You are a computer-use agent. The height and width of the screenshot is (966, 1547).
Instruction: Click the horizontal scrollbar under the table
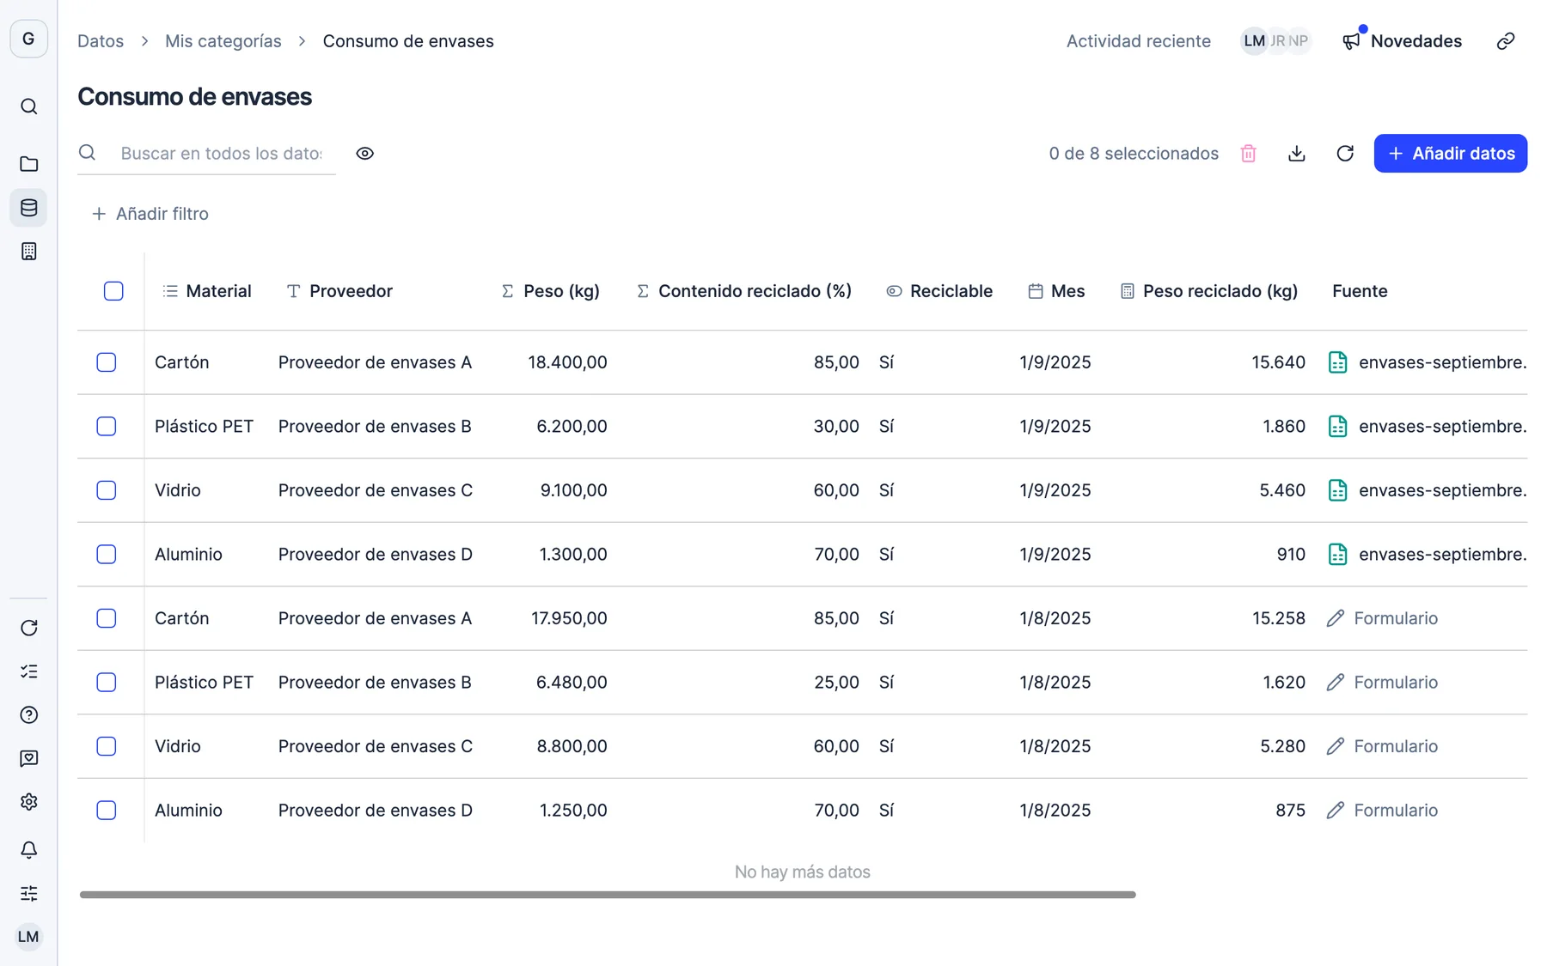click(x=608, y=895)
